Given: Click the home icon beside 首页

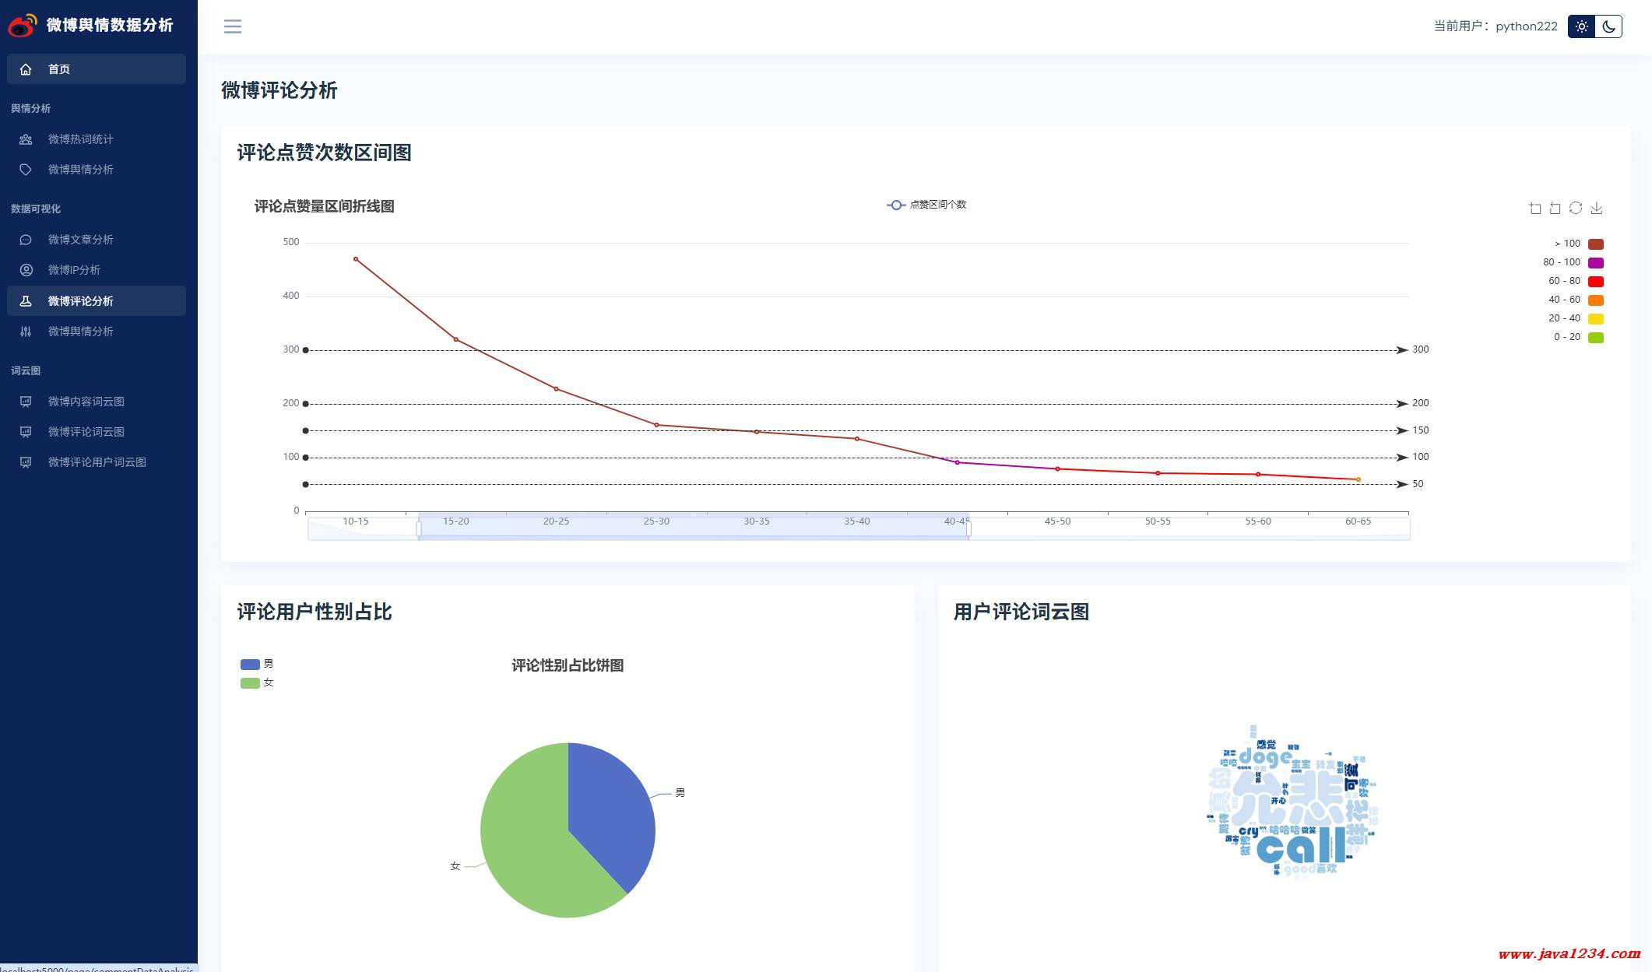Looking at the screenshot, I should (x=26, y=69).
